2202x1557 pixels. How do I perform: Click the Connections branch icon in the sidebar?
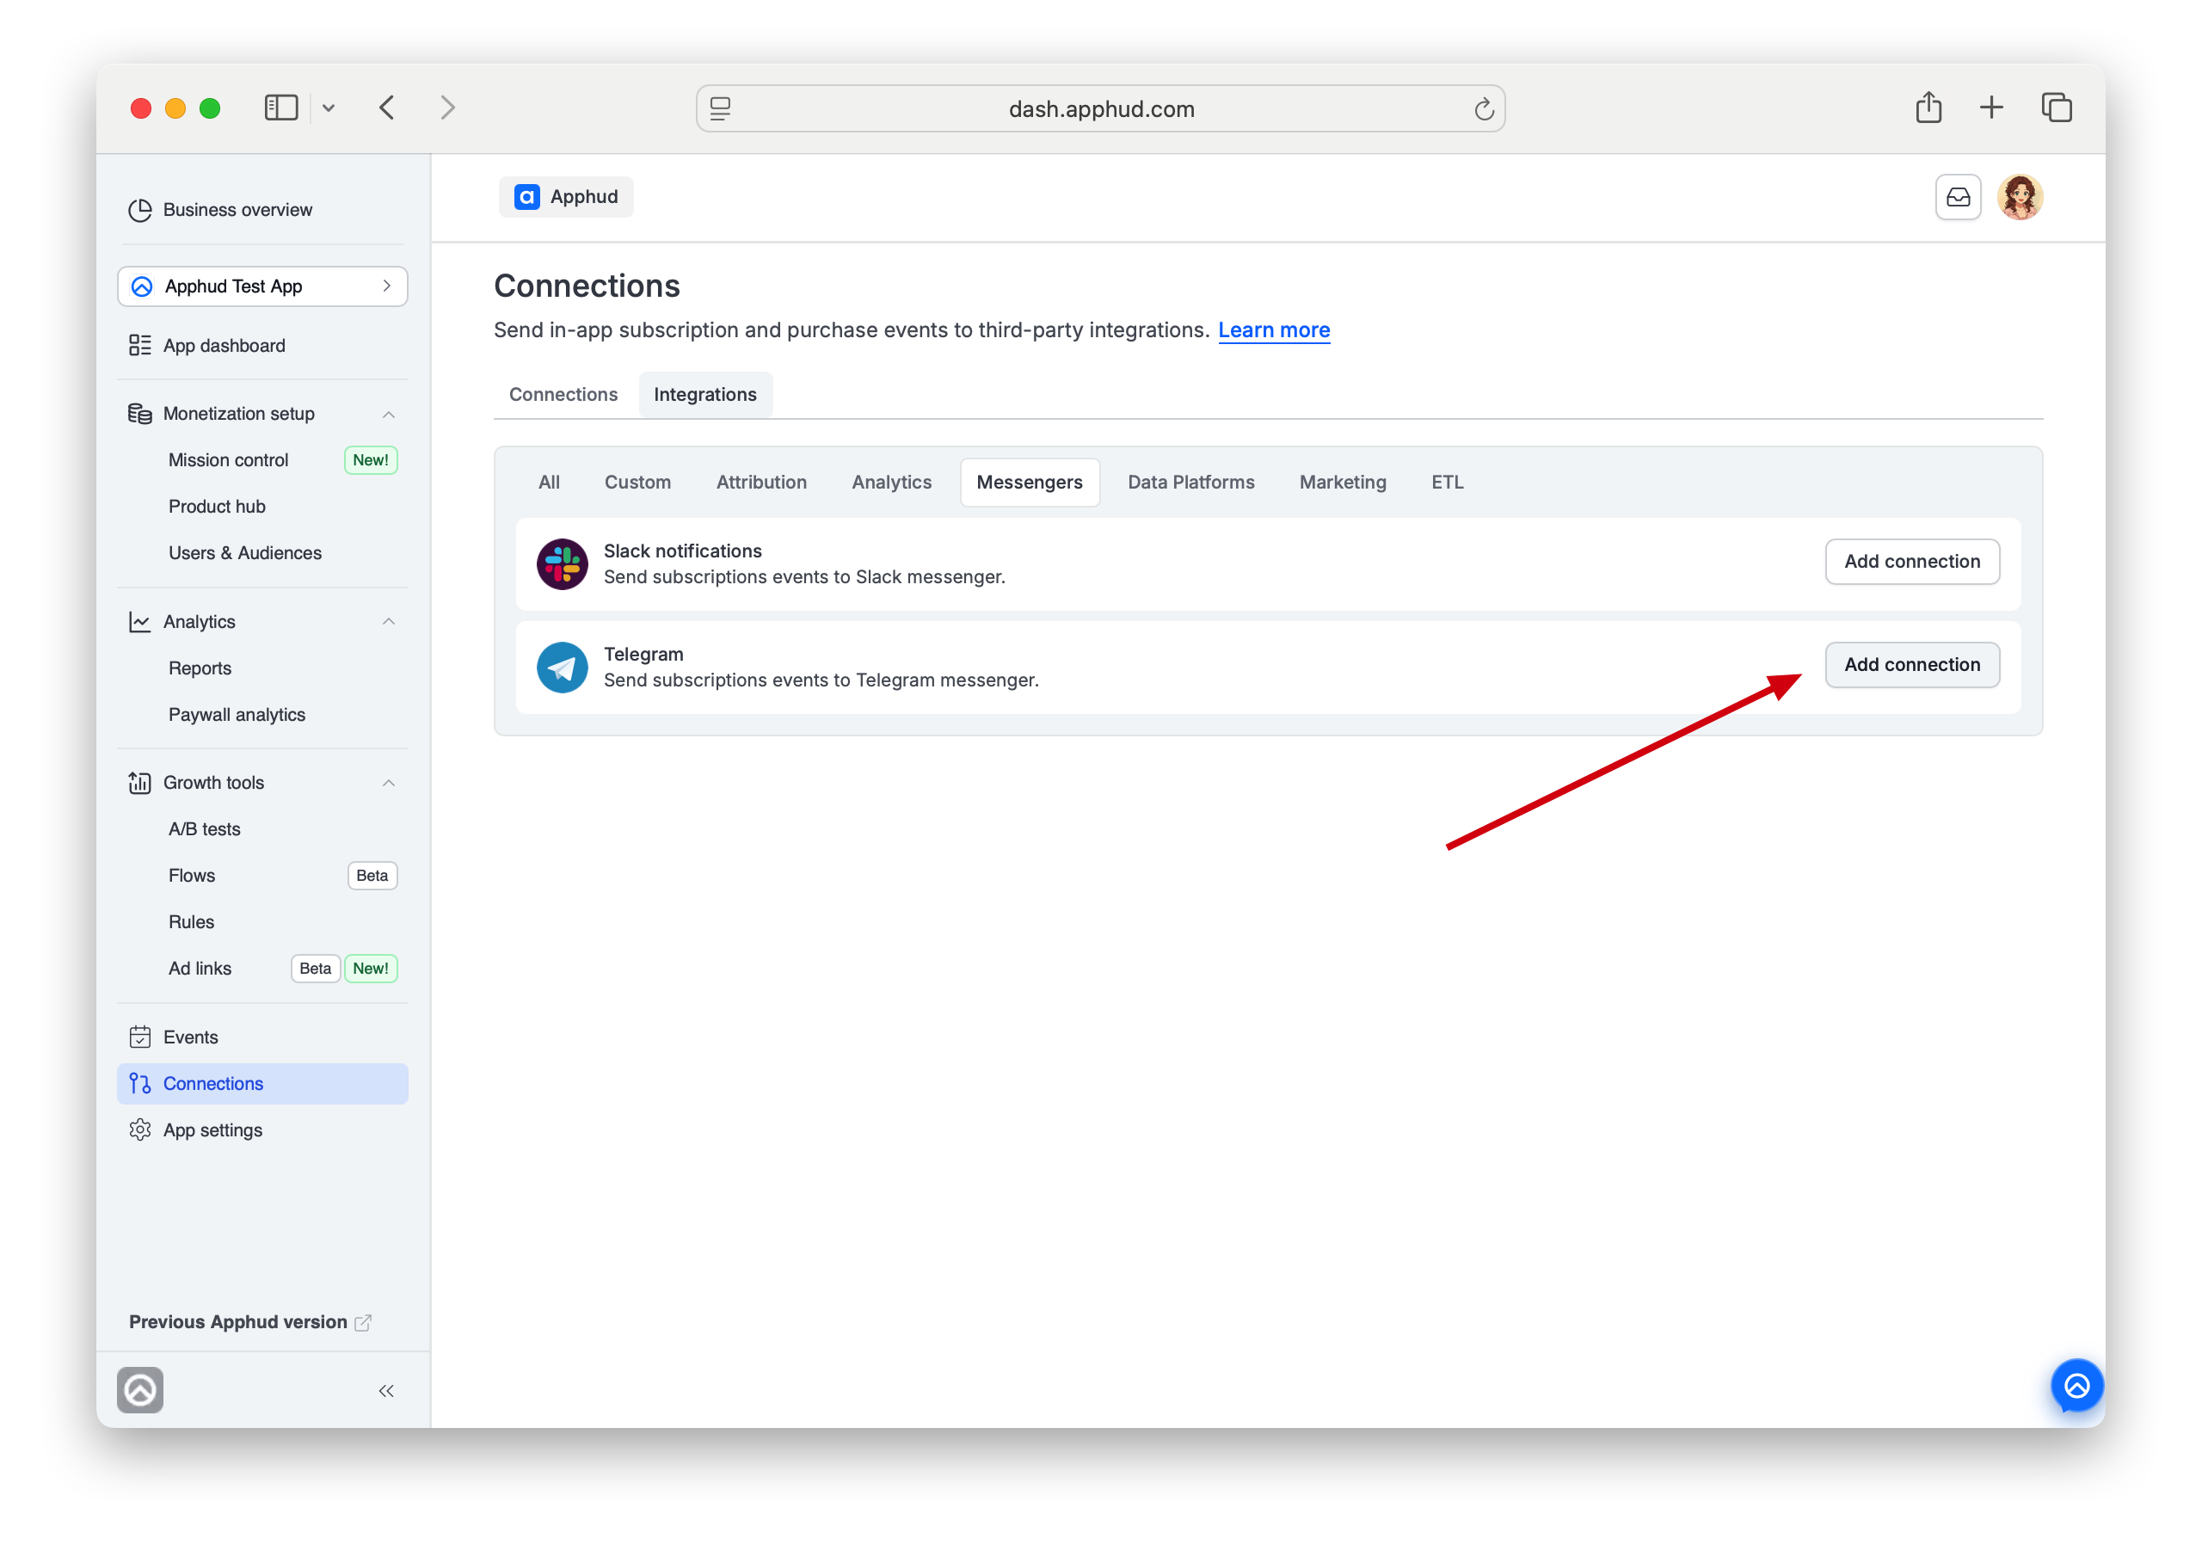point(140,1083)
